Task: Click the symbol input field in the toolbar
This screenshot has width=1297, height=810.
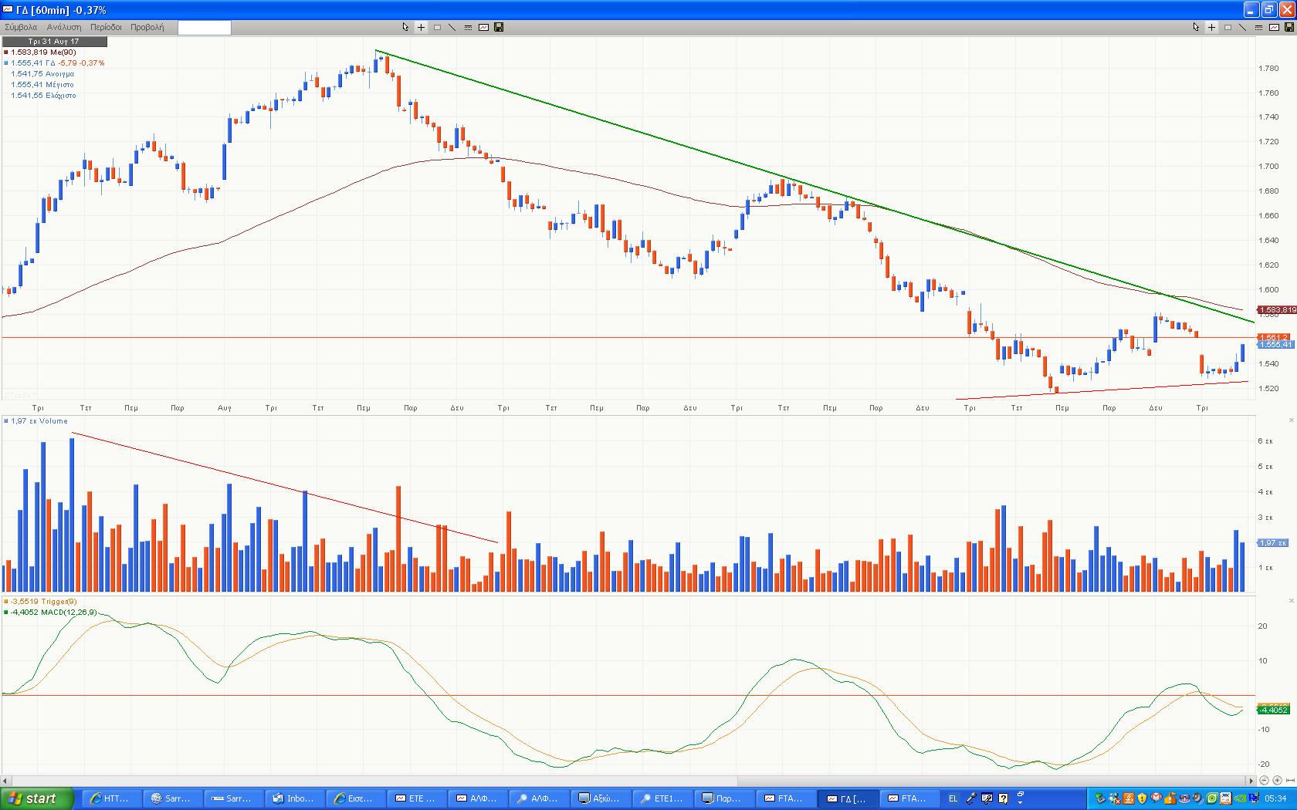Action: [204, 28]
